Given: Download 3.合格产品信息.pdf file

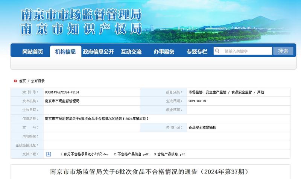Looking at the screenshot, I should click(x=170, y=154).
